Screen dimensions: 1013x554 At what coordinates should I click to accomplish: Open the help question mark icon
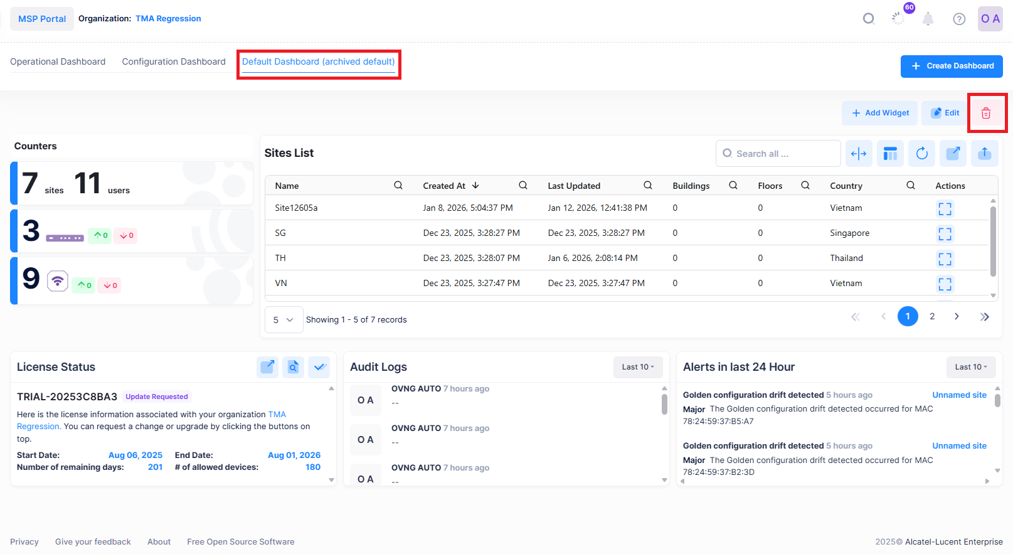pos(958,19)
